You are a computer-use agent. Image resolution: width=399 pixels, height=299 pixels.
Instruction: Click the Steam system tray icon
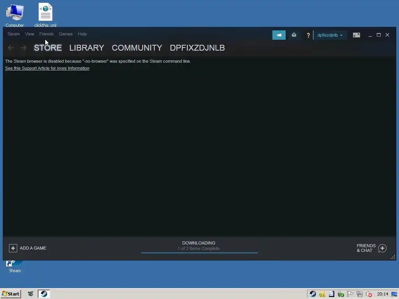click(313, 294)
